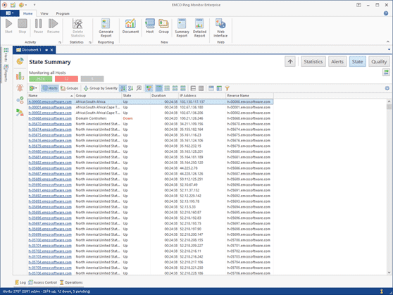Click the state circles icon in the document sidebar

[20, 100]
